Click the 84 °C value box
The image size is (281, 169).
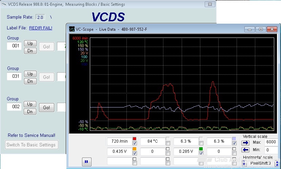(x=153, y=141)
